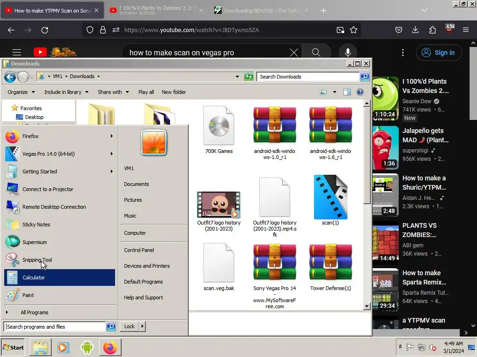This screenshot has width=477, height=357.
Task: Open the Android app on the taskbar
Action: (87, 347)
